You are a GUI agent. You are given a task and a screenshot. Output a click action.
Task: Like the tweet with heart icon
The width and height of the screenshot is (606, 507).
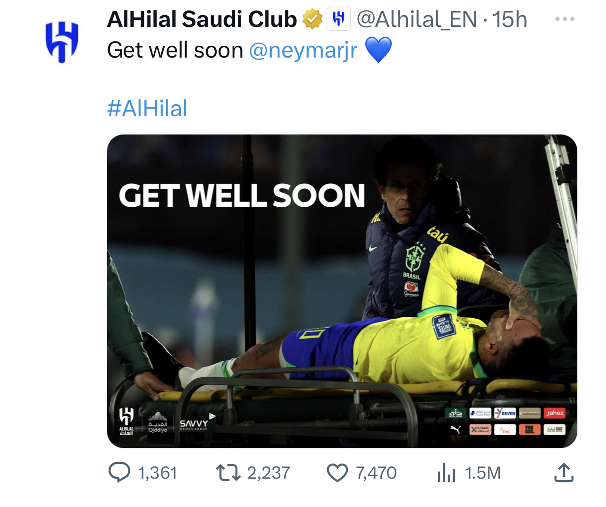tap(337, 473)
